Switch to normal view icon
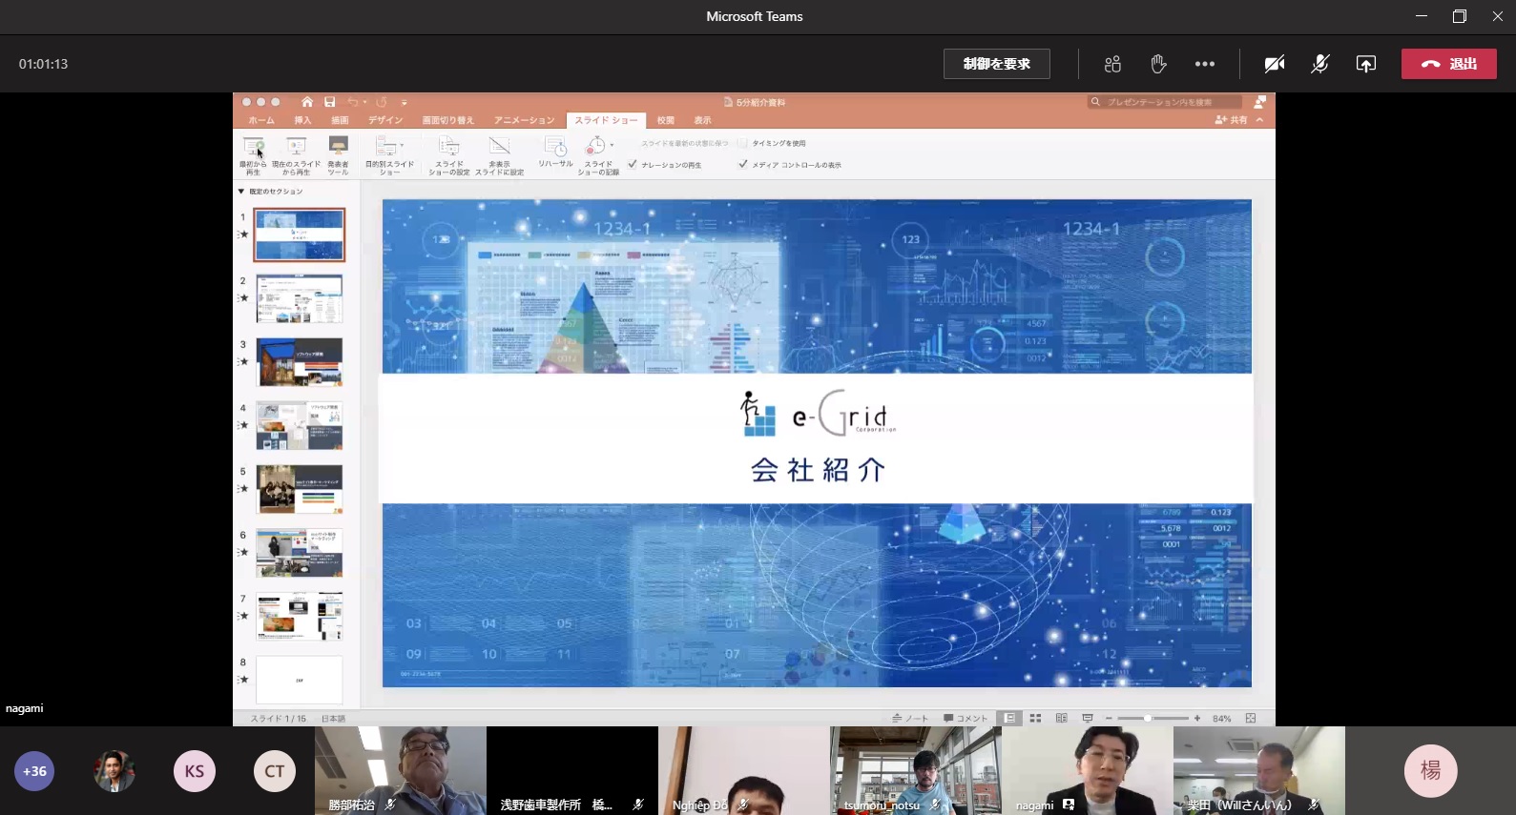Screen dimensions: 1516x815 [x=1008, y=718]
